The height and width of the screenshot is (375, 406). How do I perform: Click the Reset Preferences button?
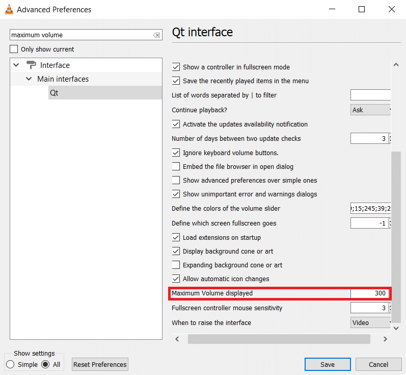click(x=100, y=364)
